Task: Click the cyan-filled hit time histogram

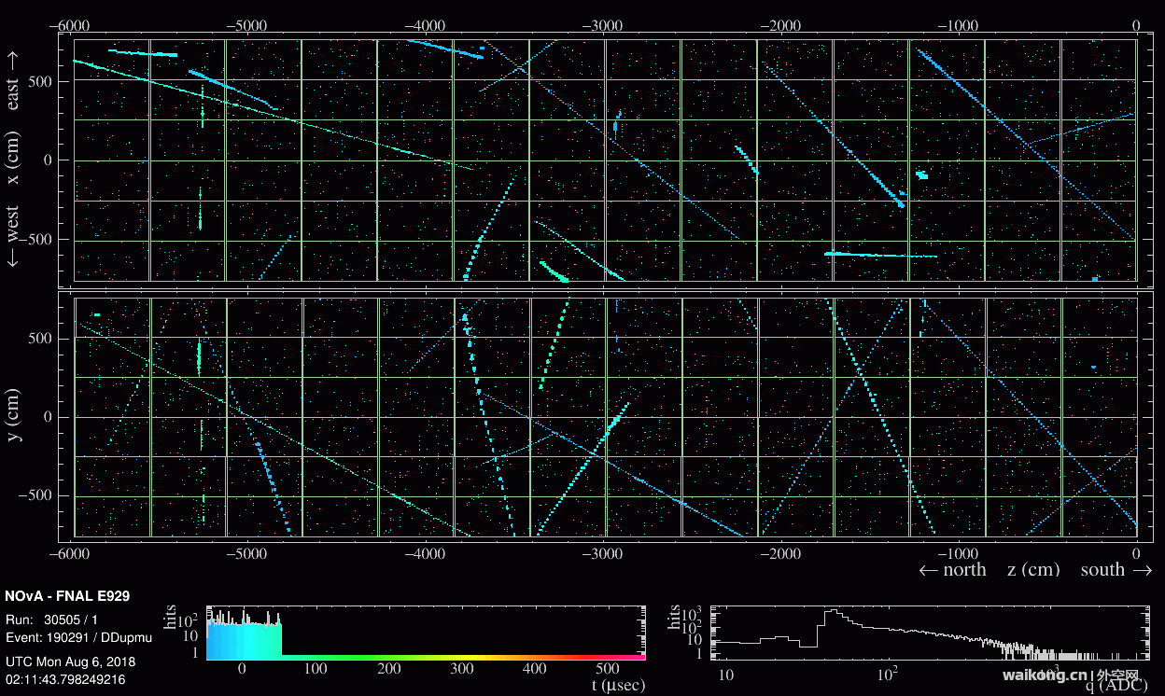Action: coord(244,636)
